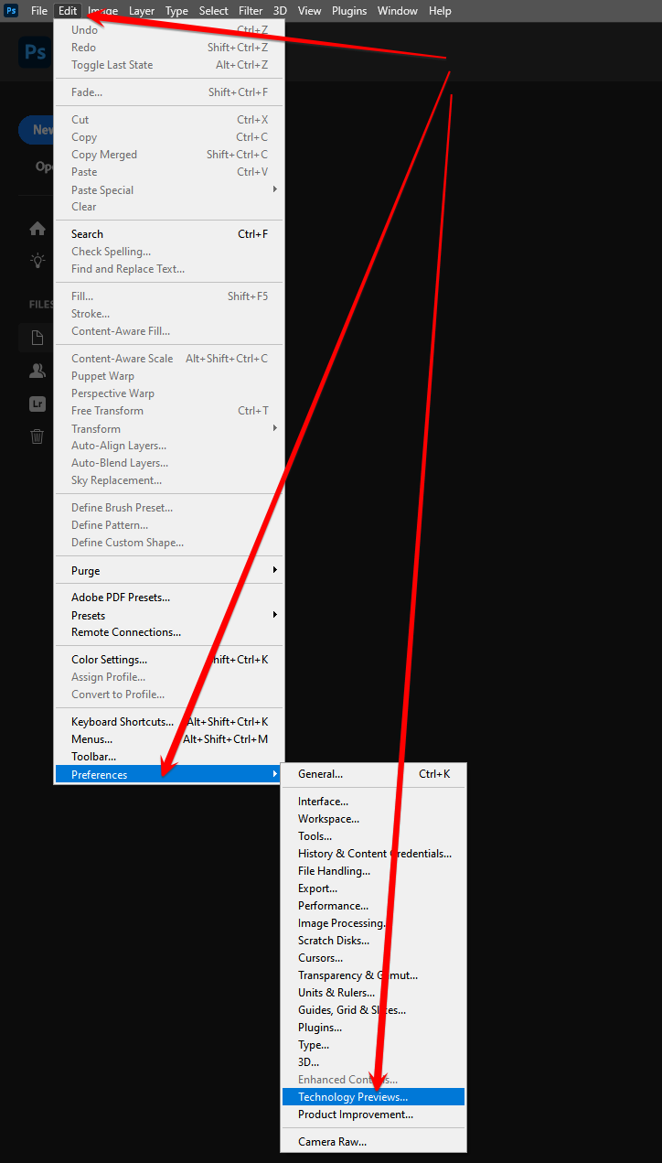Click the greyed-out Define Brush Preset... entry
This screenshot has width=662, height=1163.
click(169, 508)
